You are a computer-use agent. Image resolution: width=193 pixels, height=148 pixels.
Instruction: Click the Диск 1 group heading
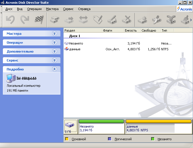click(74, 36)
